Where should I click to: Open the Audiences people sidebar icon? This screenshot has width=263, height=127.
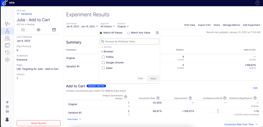click(x=7, y=38)
